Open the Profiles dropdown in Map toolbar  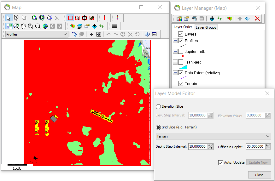[x=37, y=34]
